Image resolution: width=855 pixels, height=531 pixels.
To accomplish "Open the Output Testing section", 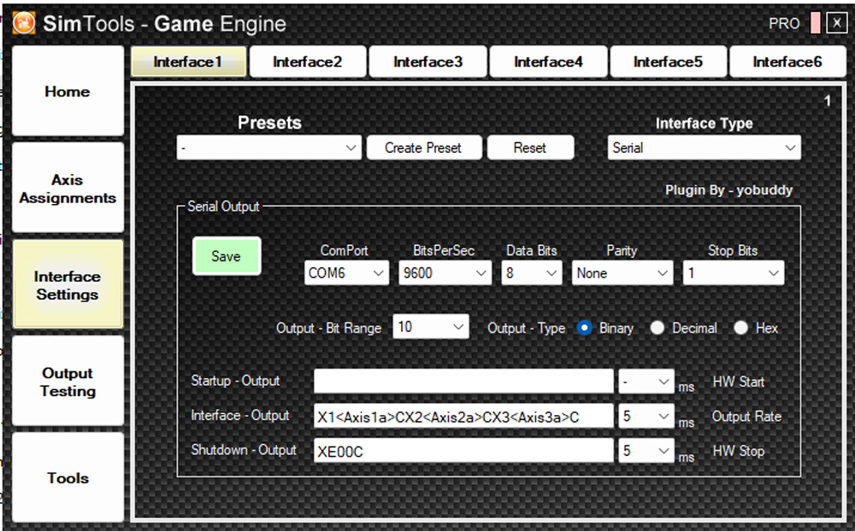I will [68, 382].
